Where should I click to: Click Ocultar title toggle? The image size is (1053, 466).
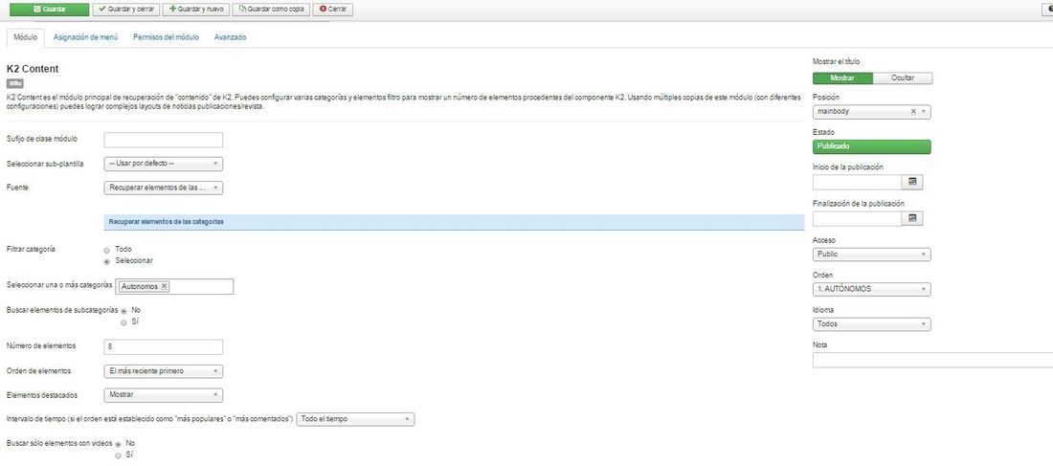click(903, 78)
